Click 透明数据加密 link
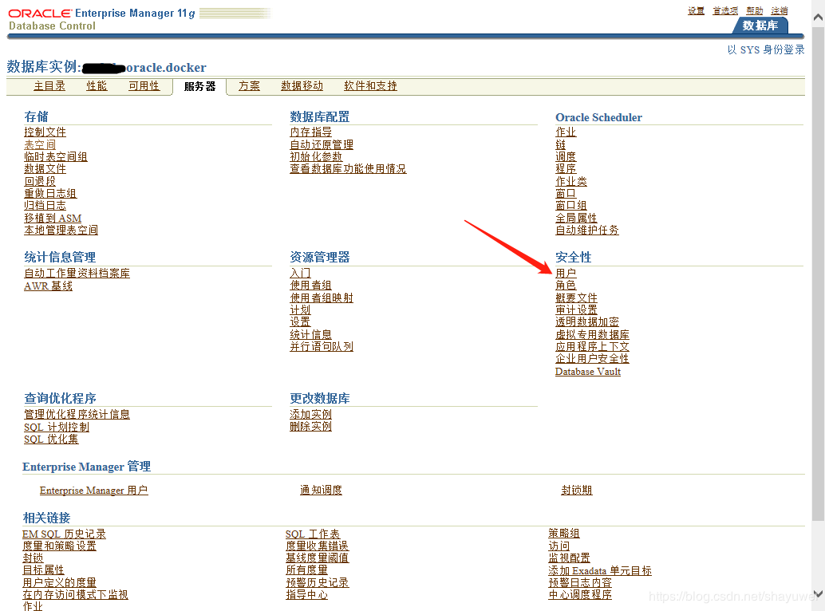 587,322
